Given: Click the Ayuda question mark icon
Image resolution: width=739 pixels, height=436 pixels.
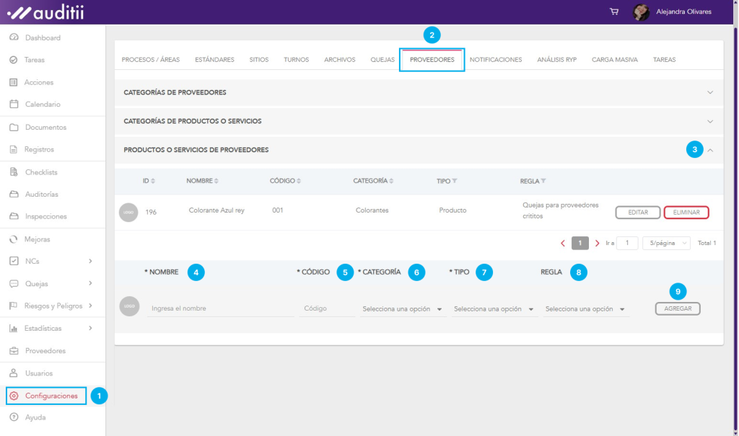Looking at the screenshot, I should coord(14,417).
